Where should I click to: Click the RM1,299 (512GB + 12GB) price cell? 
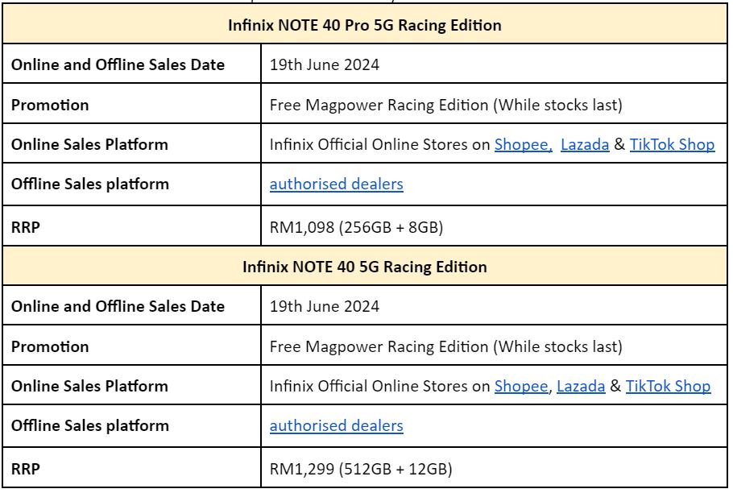pyautogui.click(x=360, y=469)
